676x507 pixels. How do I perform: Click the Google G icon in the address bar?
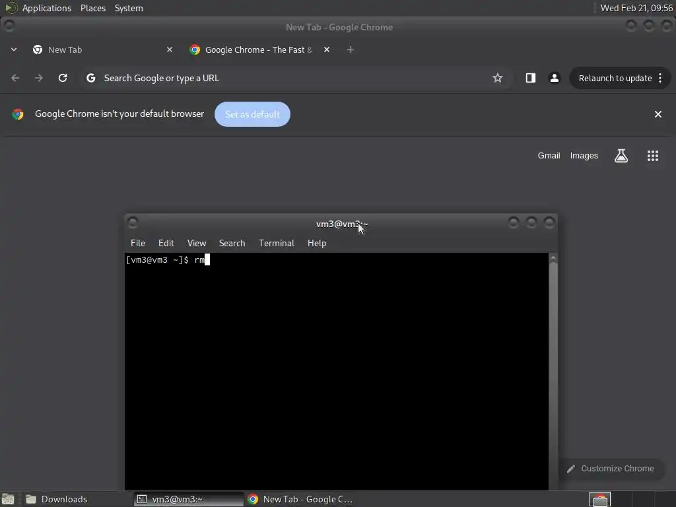[90, 78]
